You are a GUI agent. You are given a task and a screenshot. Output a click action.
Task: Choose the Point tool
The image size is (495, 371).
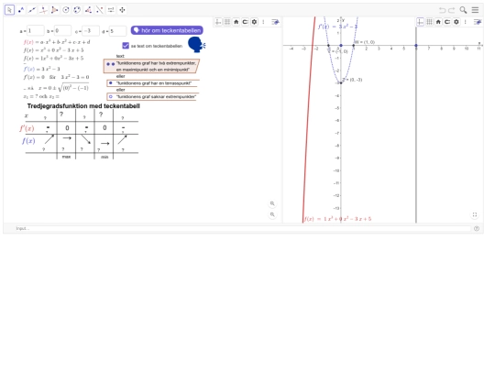tap(21, 10)
